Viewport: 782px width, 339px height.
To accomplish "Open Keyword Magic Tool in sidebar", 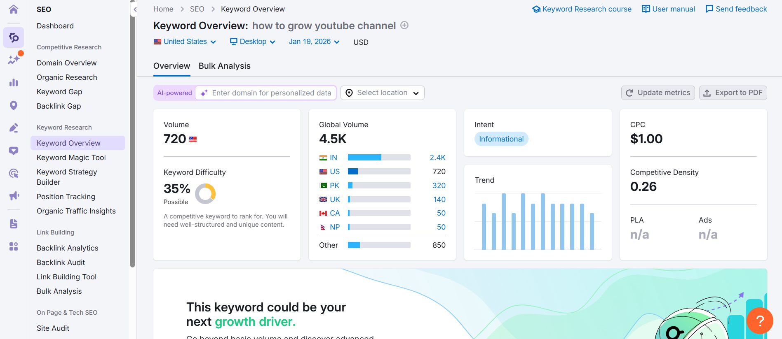I will pyautogui.click(x=71, y=158).
